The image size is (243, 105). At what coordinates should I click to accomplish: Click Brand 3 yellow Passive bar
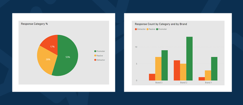tap(158, 69)
